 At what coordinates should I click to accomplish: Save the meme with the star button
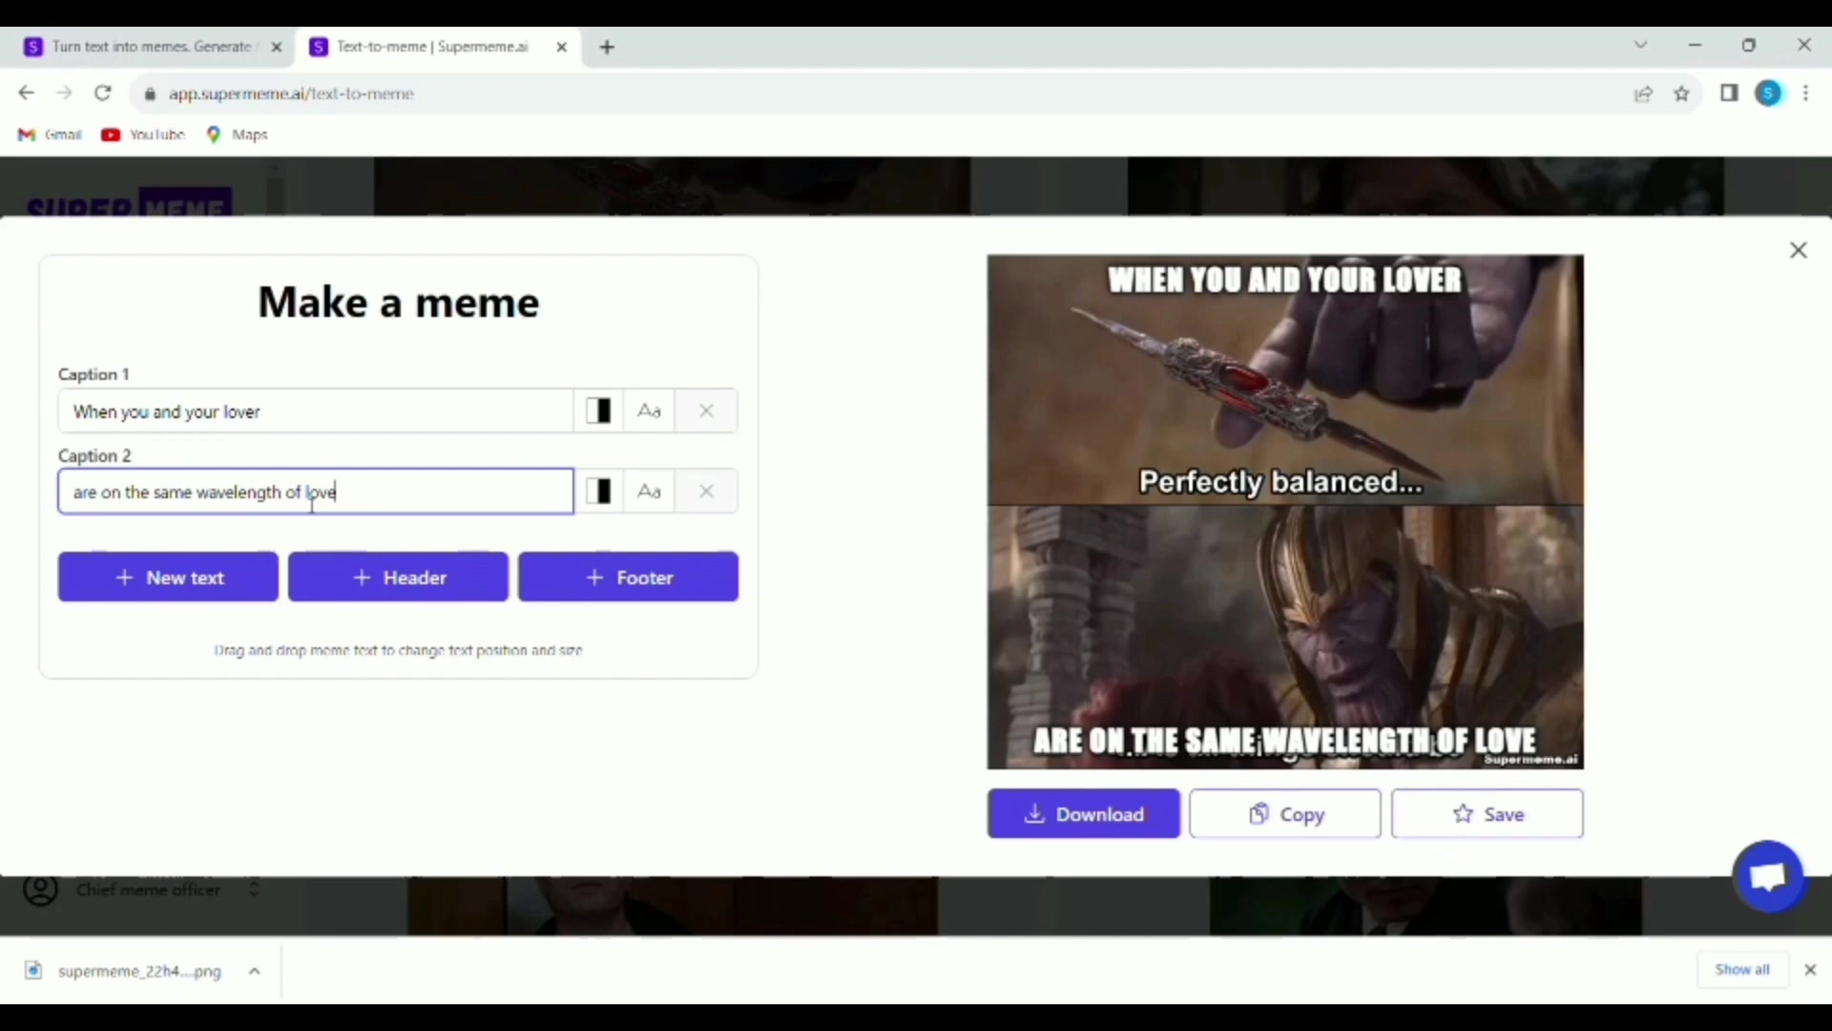(x=1488, y=813)
